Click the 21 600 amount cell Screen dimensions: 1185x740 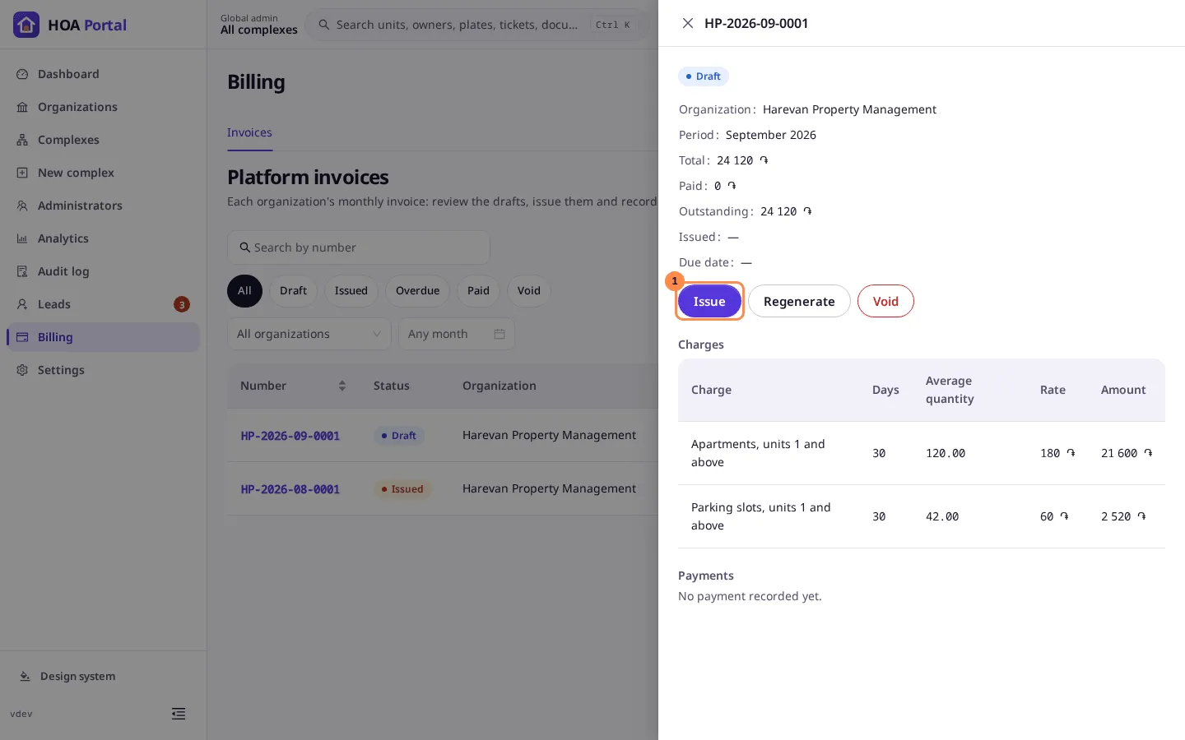[1127, 453]
